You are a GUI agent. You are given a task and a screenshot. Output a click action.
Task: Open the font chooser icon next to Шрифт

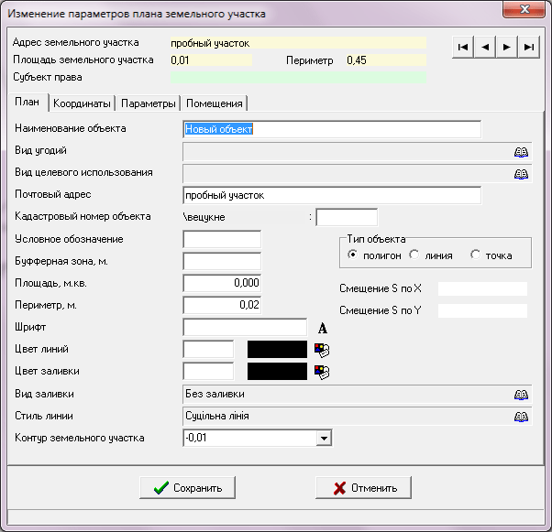[x=323, y=328]
